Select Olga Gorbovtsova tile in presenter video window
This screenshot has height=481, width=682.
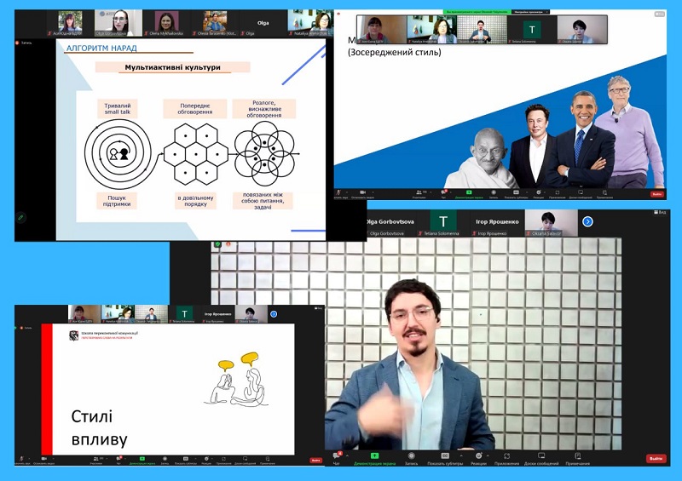pyautogui.click(x=390, y=223)
